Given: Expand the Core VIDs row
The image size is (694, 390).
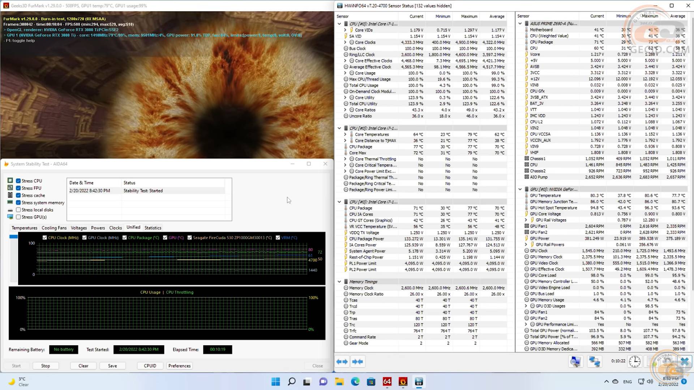Looking at the screenshot, I should [345, 30].
